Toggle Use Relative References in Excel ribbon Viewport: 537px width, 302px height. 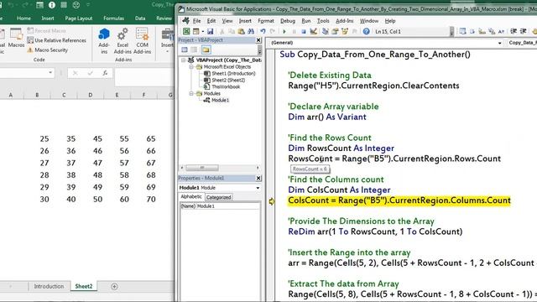[56, 40]
